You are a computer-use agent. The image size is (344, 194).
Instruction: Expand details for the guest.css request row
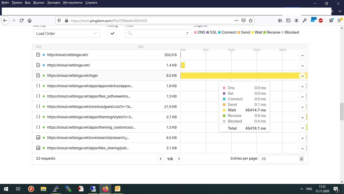click(x=302, y=107)
